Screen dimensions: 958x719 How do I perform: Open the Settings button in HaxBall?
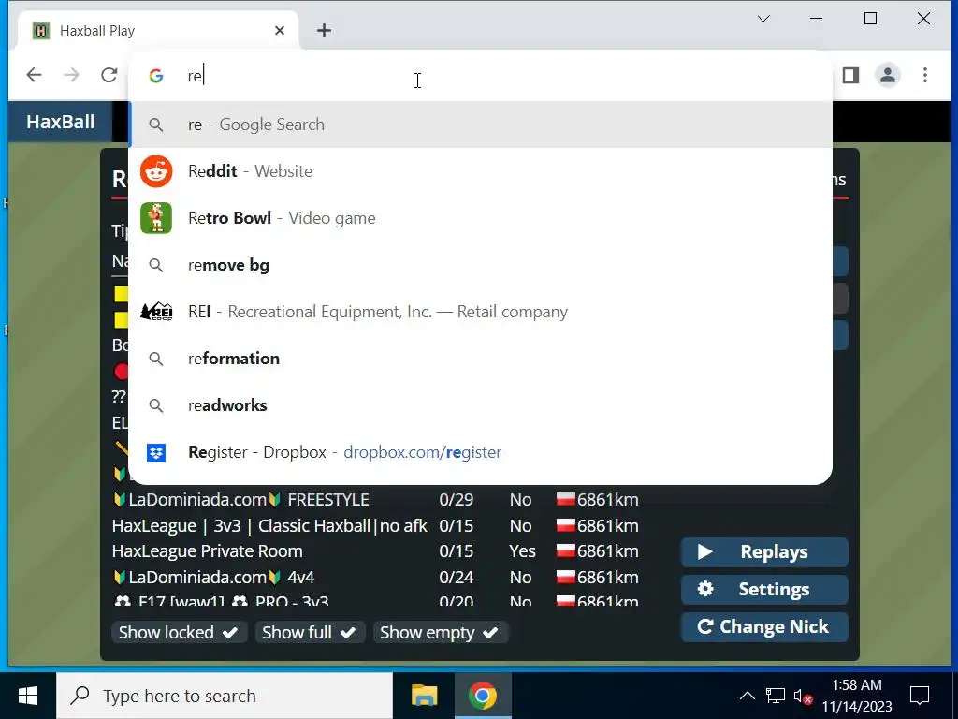(764, 590)
